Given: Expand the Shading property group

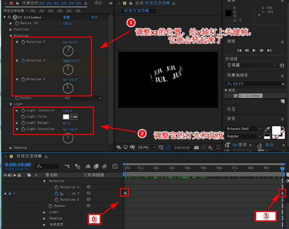Looking at the screenshot, I should tap(11, 148).
